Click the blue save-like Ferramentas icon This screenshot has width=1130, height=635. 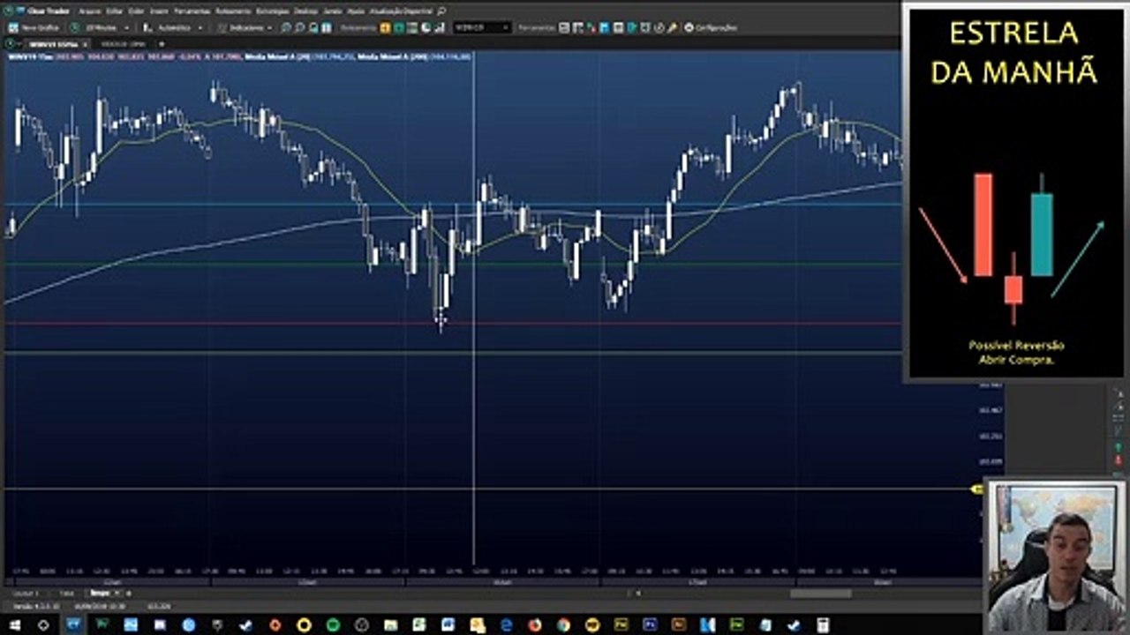pos(605,27)
